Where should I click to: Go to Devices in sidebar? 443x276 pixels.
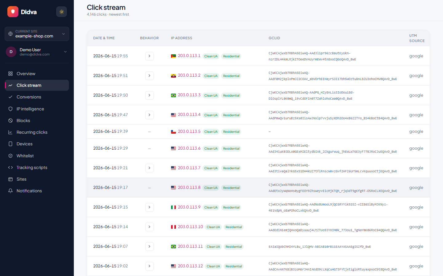pos(37,144)
